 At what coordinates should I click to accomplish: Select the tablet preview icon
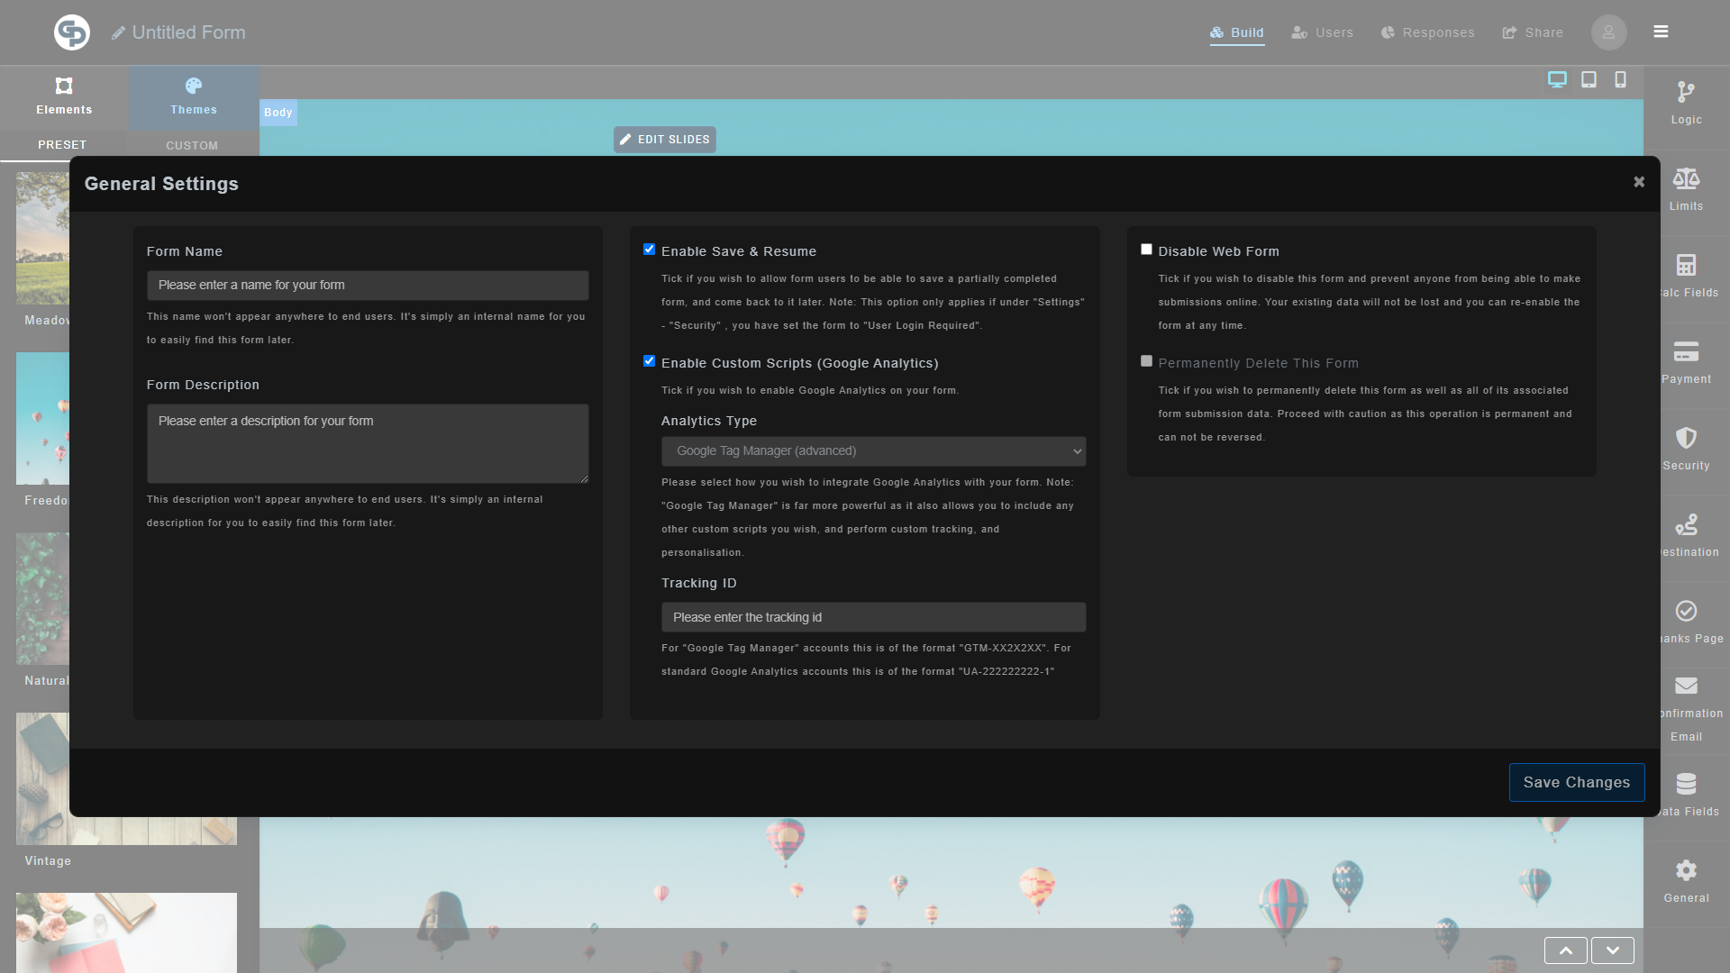(x=1589, y=79)
